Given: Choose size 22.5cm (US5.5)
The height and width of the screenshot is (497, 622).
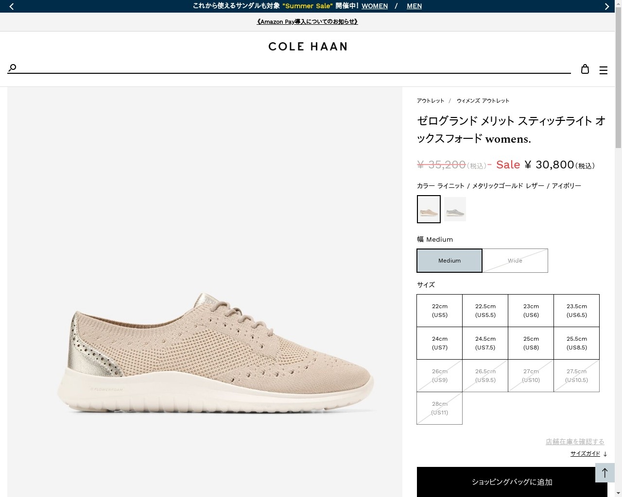Looking at the screenshot, I should coord(485,311).
